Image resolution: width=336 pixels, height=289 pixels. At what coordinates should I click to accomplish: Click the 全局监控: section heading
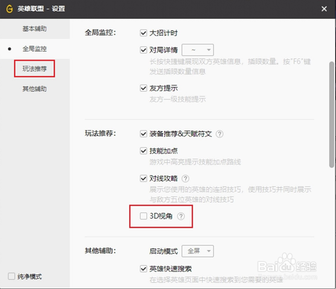point(100,33)
